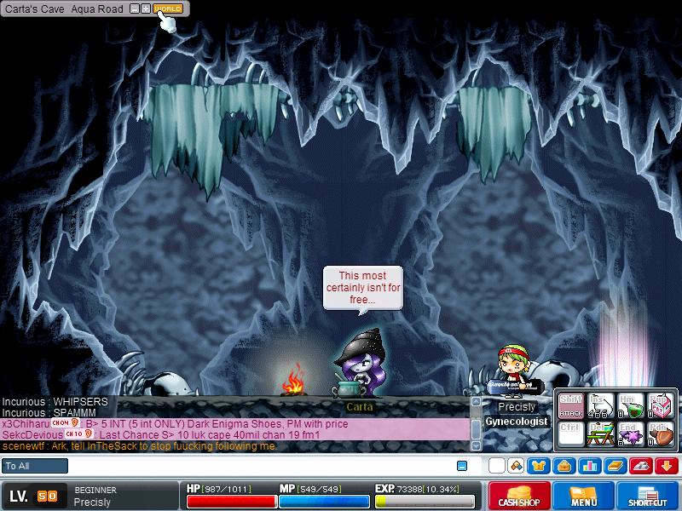
Task: Open the game MENU button
Action: (583, 496)
